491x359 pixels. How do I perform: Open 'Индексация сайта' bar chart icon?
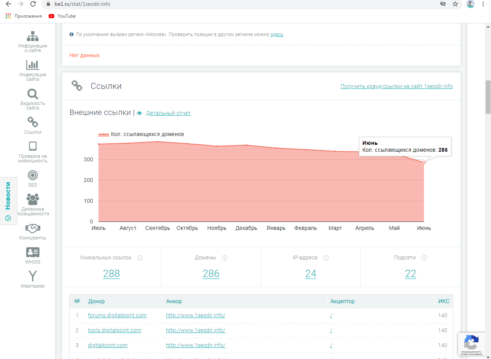tap(33, 65)
